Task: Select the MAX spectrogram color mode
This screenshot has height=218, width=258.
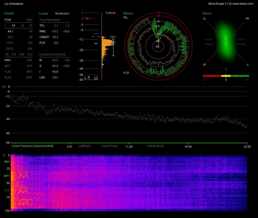Action: [x=7, y=162]
